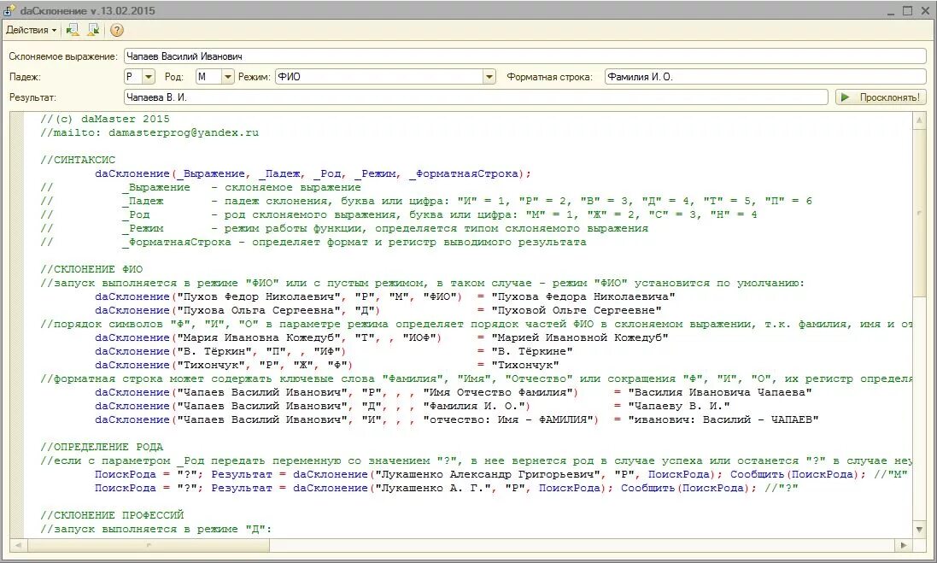
Task: Click the application icon in title bar
Action: click(x=9, y=10)
